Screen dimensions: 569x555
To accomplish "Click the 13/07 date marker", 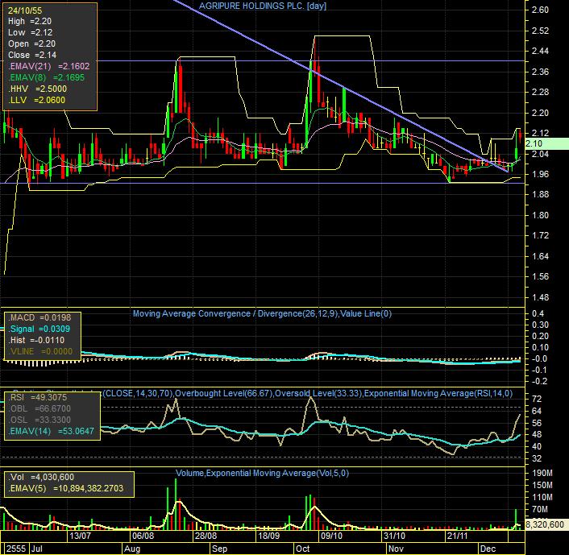I will click(81, 536).
